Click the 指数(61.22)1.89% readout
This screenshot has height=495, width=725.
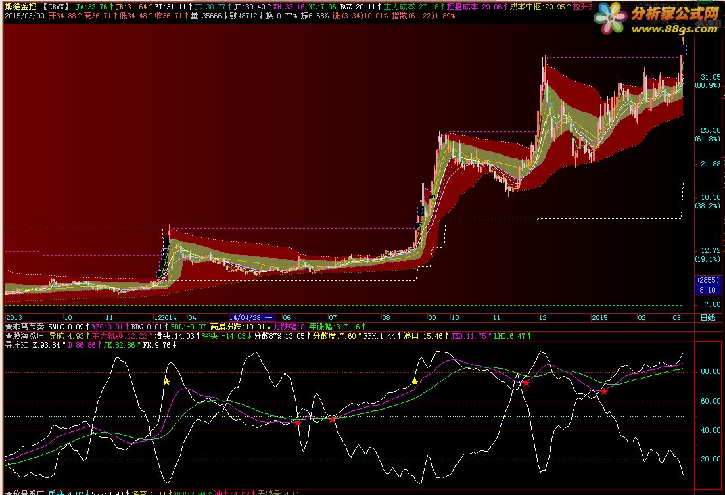pyautogui.click(x=423, y=16)
